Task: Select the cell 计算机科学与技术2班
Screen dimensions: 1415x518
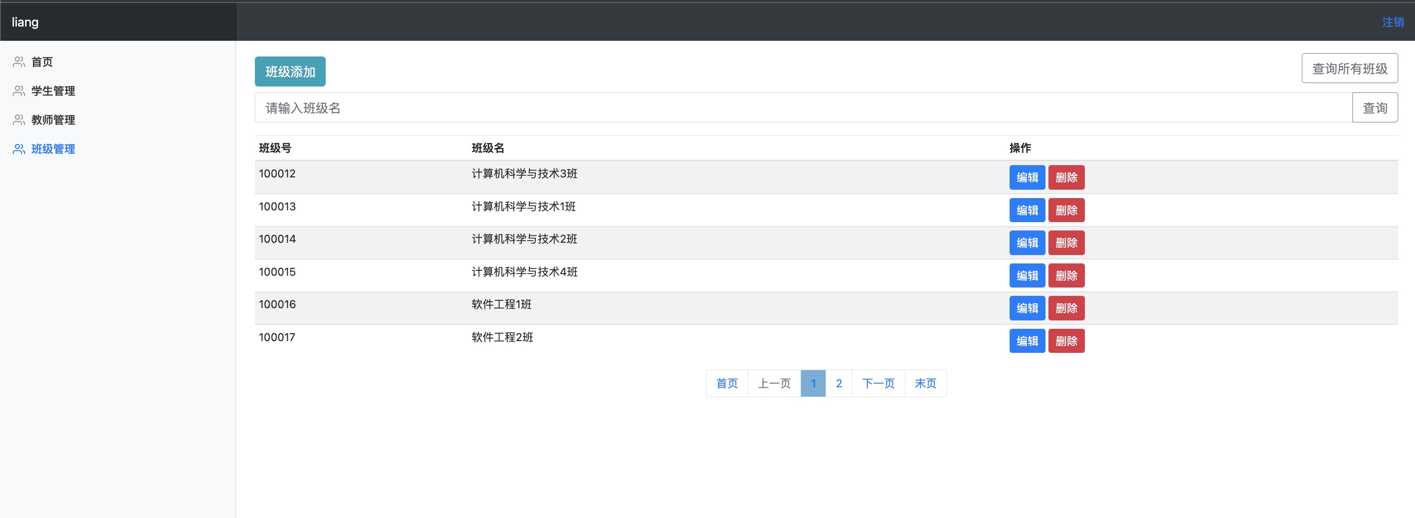Action: coord(524,239)
